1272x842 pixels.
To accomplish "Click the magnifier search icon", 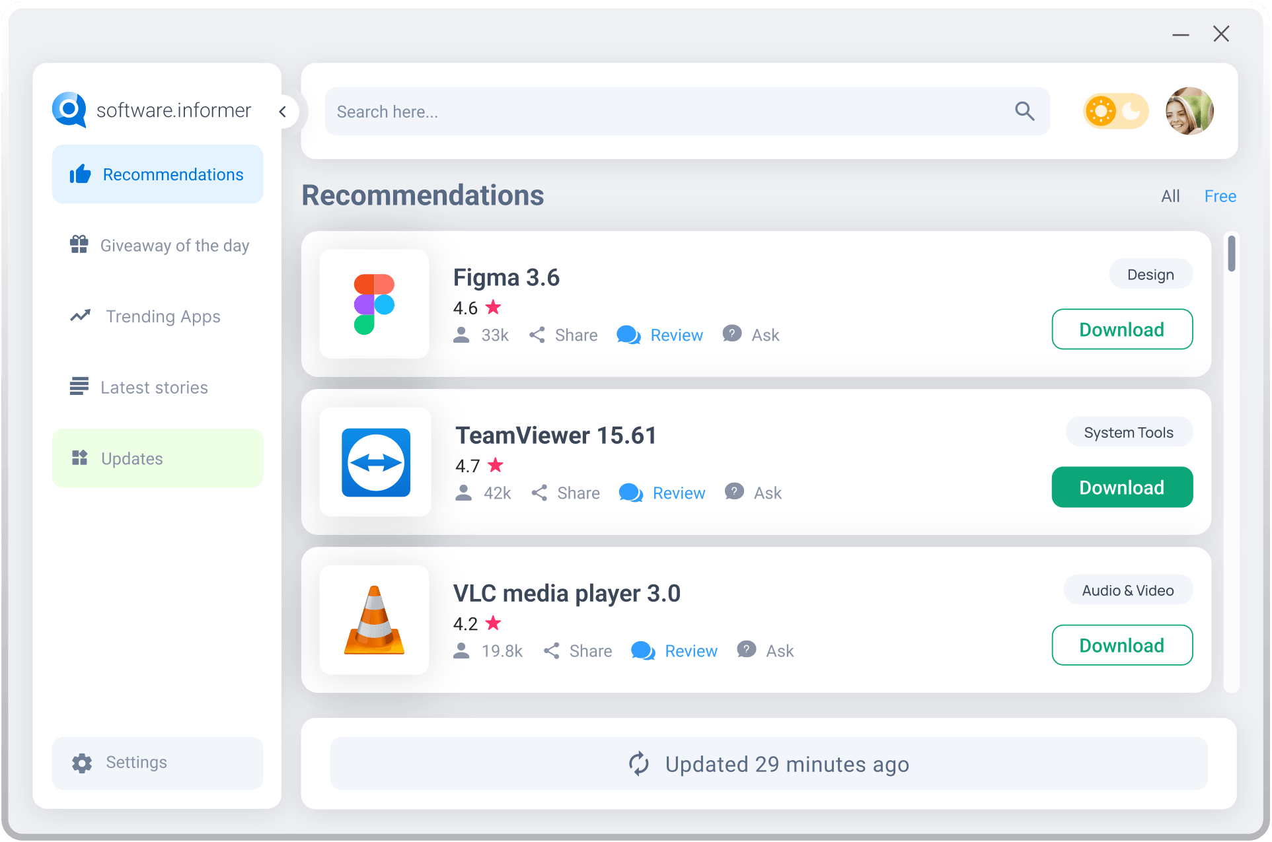I will pyautogui.click(x=1025, y=111).
